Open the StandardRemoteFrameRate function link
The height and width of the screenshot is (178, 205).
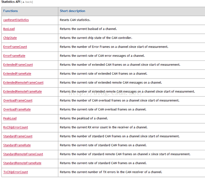22,163
